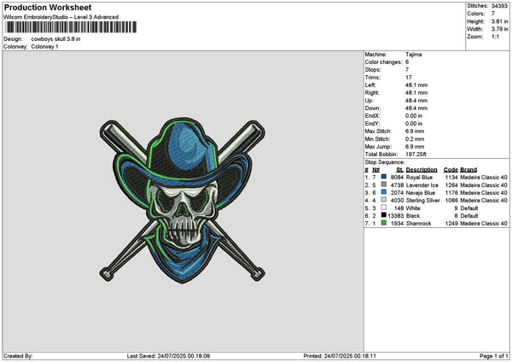
Task: Click the Sterling Silver thread swatch
Action: [x=383, y=200]
